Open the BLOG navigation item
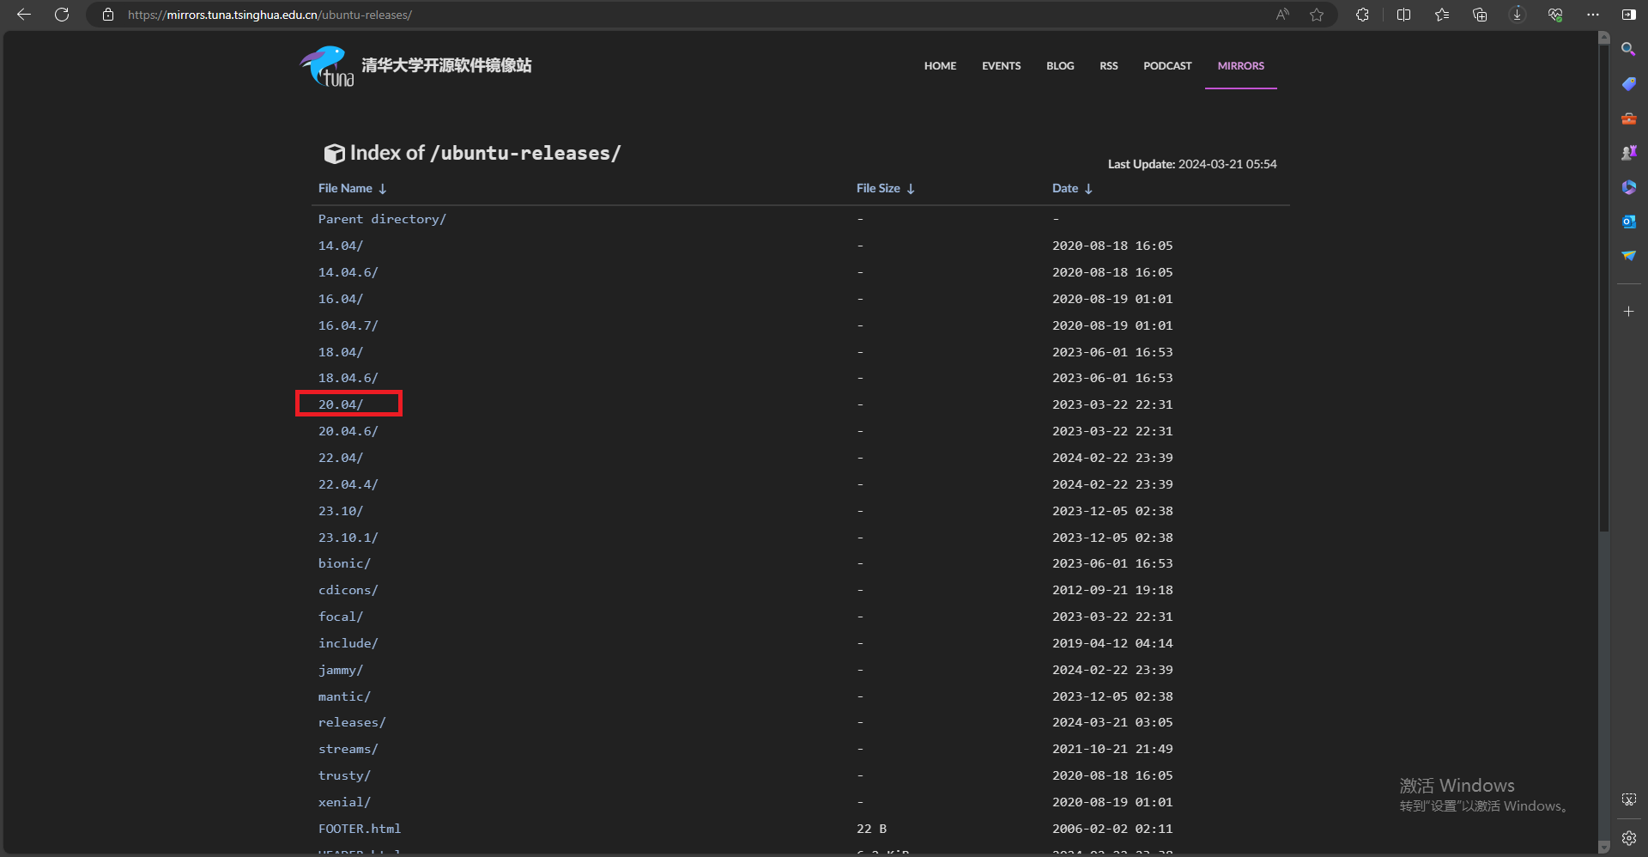The width and height of the screenshot is (1648, 857). [1060, 66]
